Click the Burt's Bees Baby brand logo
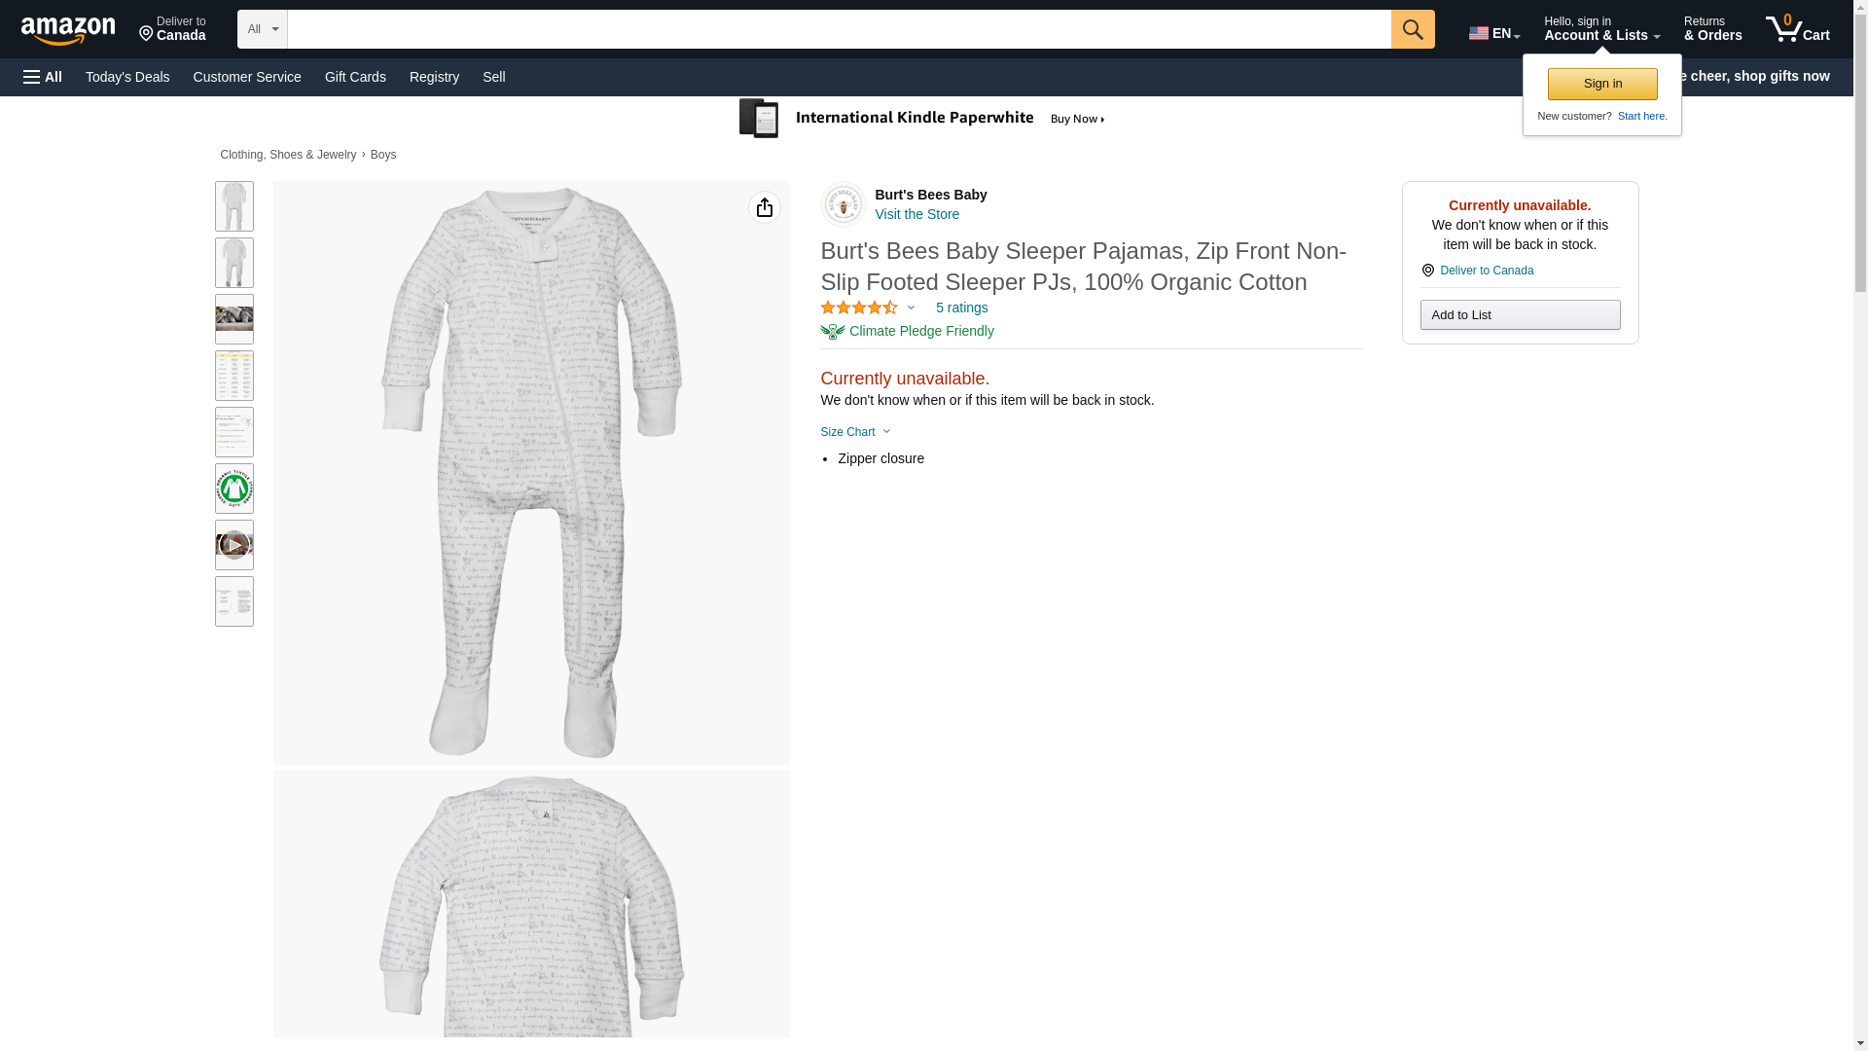 point(843,204)
